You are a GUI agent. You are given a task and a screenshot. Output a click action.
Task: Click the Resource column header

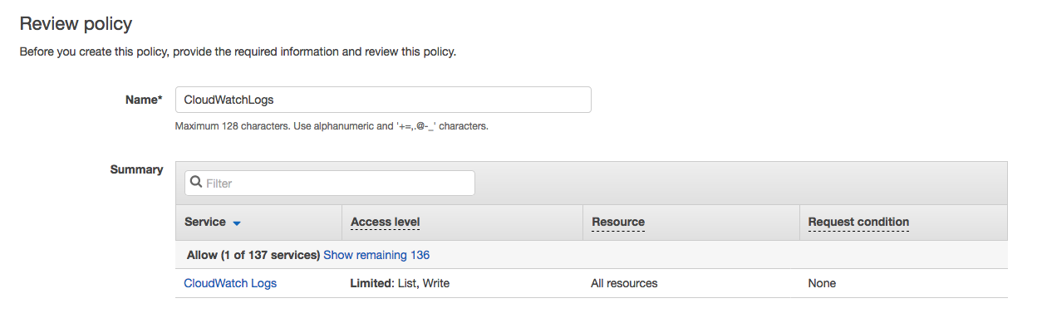click(618, 222)
